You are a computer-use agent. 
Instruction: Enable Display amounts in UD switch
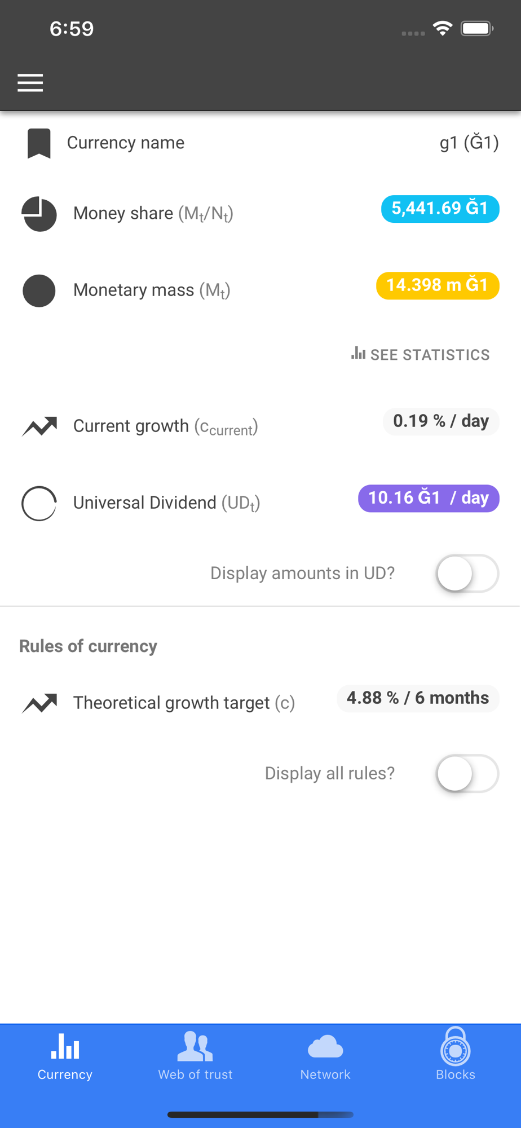coord(467,574)
